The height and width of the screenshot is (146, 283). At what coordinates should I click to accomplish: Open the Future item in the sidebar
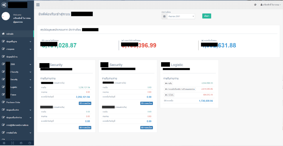pos(14,95)
